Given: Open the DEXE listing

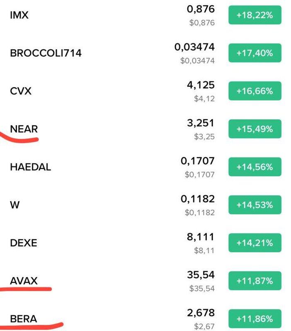Looking at the screenshot, I should (x=145, y=243).
